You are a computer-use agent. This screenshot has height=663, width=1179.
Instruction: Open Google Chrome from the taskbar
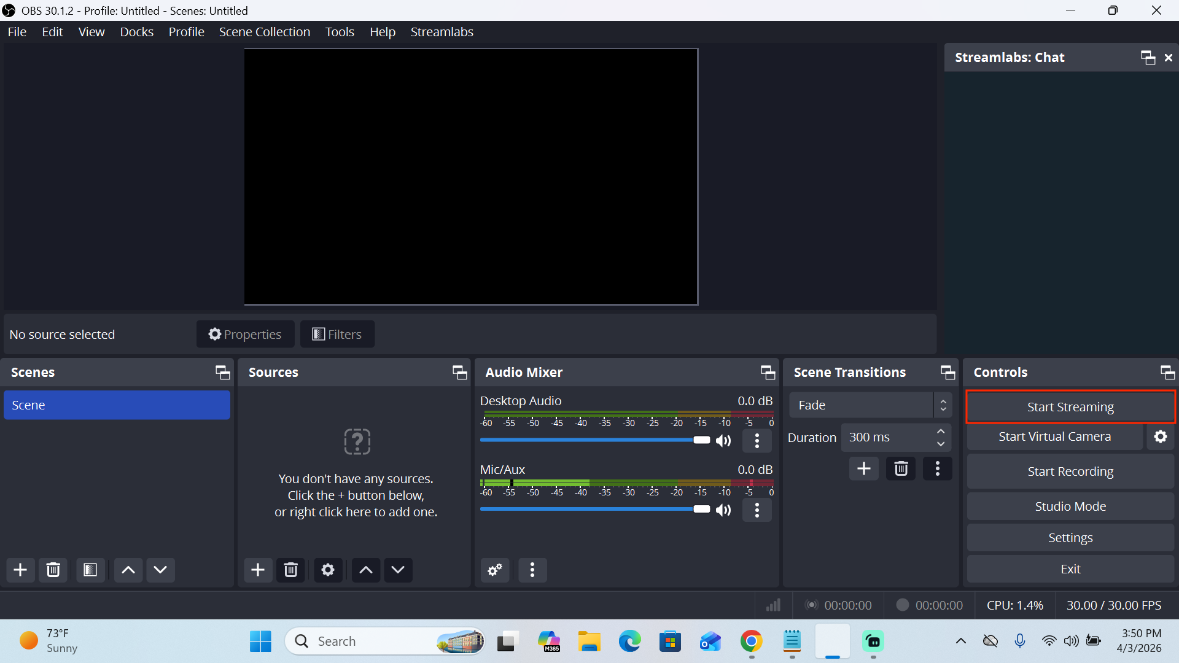point(752,642)
